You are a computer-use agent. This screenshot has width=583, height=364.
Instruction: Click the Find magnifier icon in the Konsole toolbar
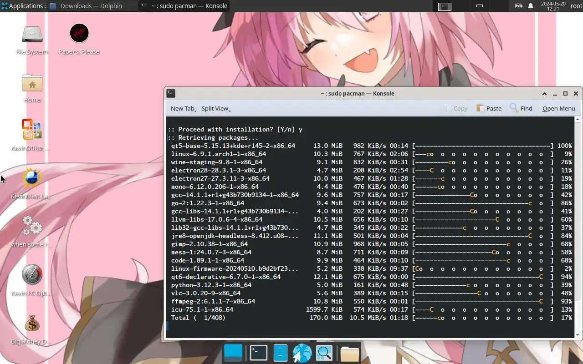click(x=514, y=108)
